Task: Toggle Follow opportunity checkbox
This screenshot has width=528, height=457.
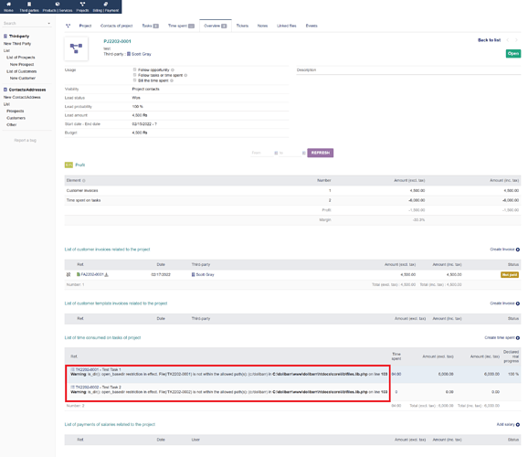Action: point(134,69)
